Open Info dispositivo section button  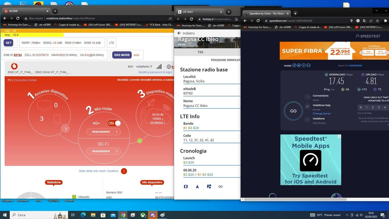tap(152, 182)
